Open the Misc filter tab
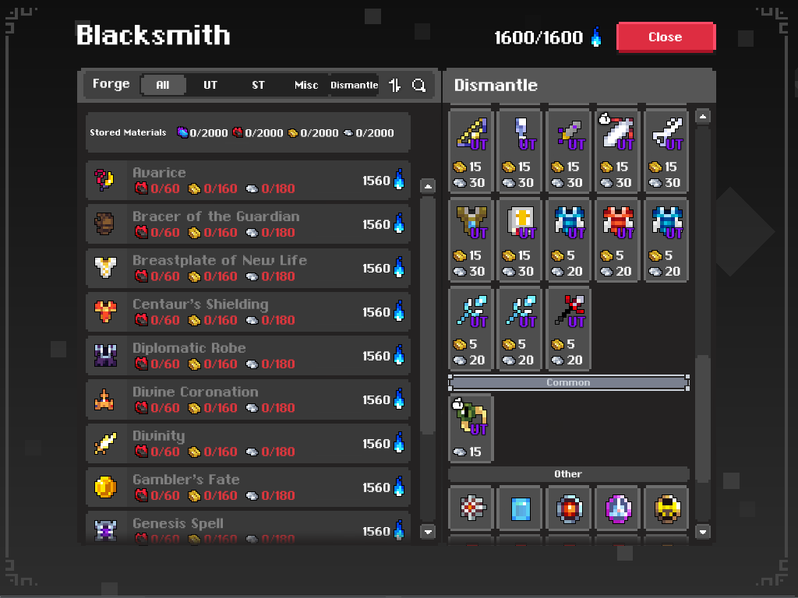The height and width of the screenshot is (598, 798). 305,85
